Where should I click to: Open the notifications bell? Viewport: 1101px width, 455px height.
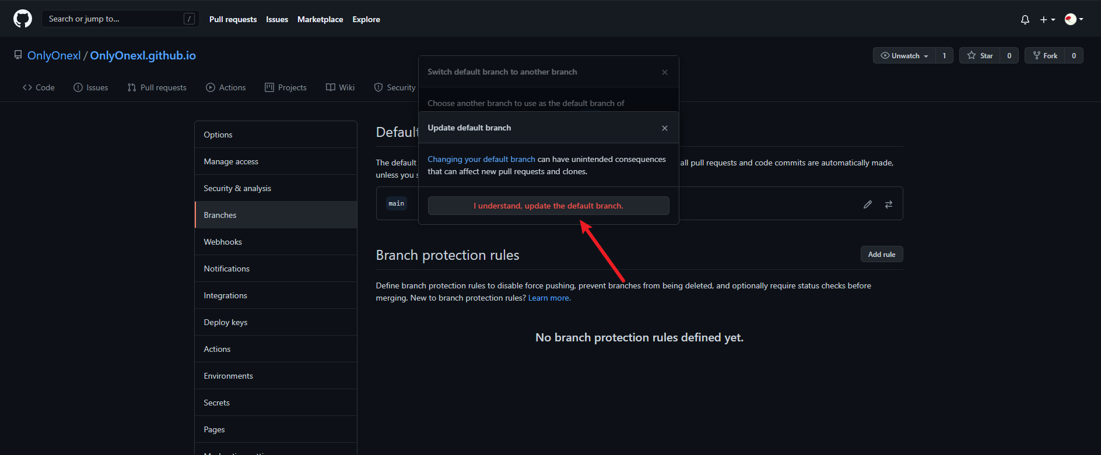click(1025, 19)
